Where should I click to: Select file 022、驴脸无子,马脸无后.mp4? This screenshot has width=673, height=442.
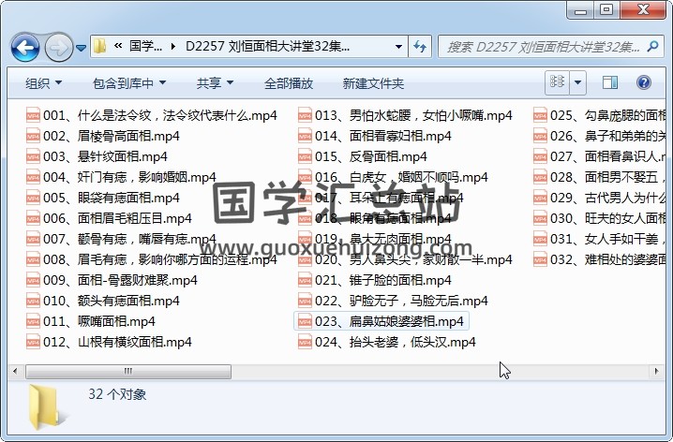coord(393,301)
